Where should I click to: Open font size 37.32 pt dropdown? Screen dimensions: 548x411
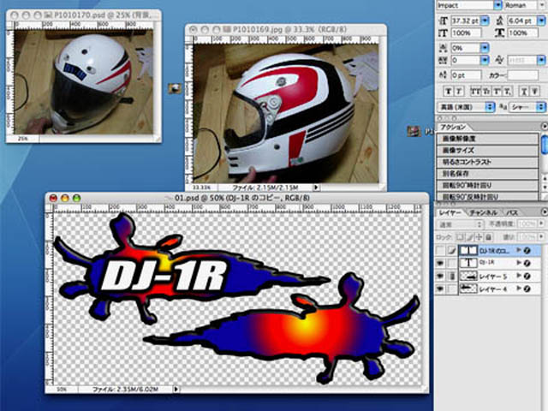(485, 21)
